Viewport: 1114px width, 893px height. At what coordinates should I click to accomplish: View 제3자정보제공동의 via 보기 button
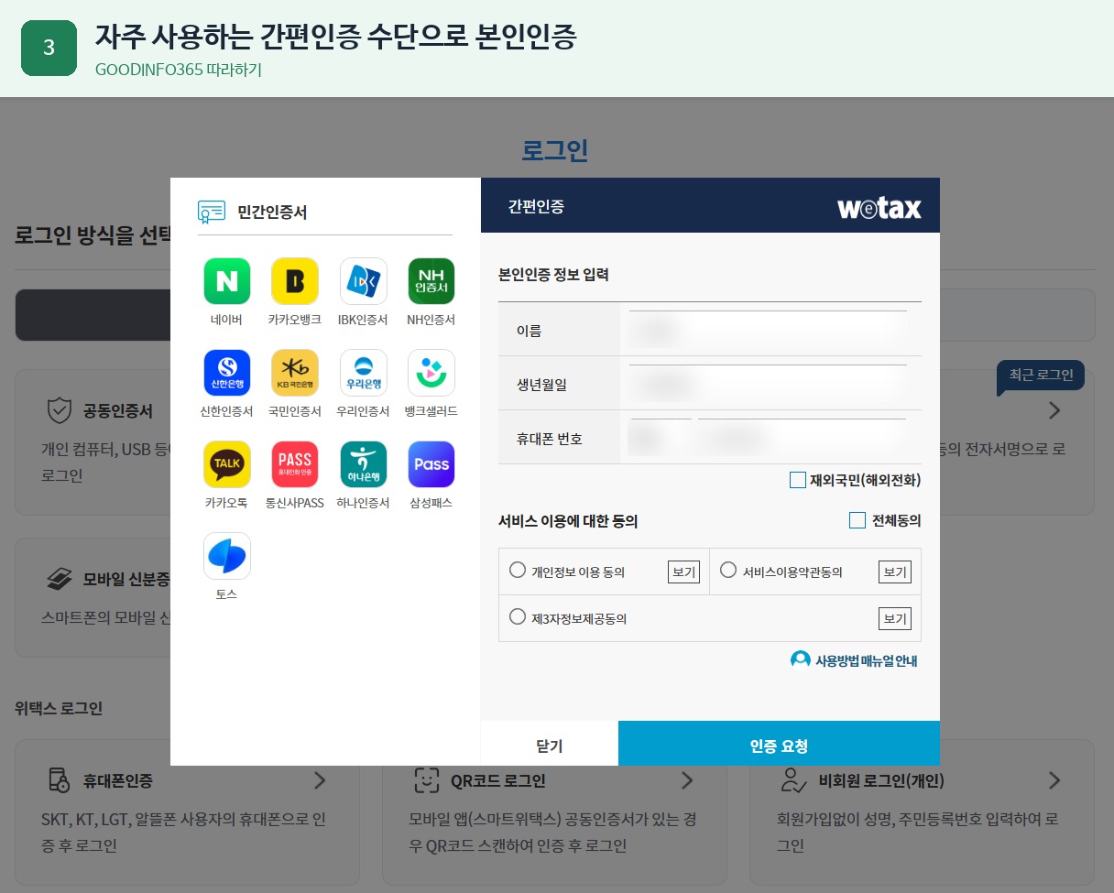pos(895,618)
